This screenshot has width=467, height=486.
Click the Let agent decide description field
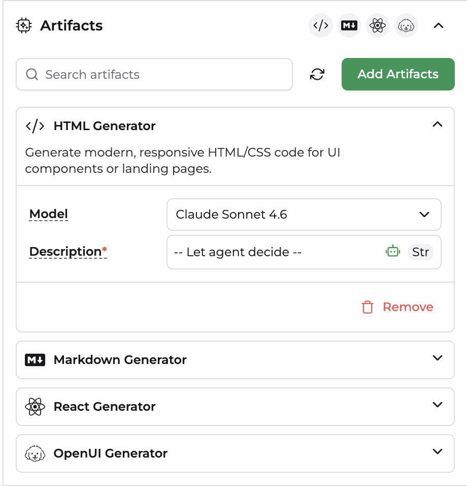(304, 252)
